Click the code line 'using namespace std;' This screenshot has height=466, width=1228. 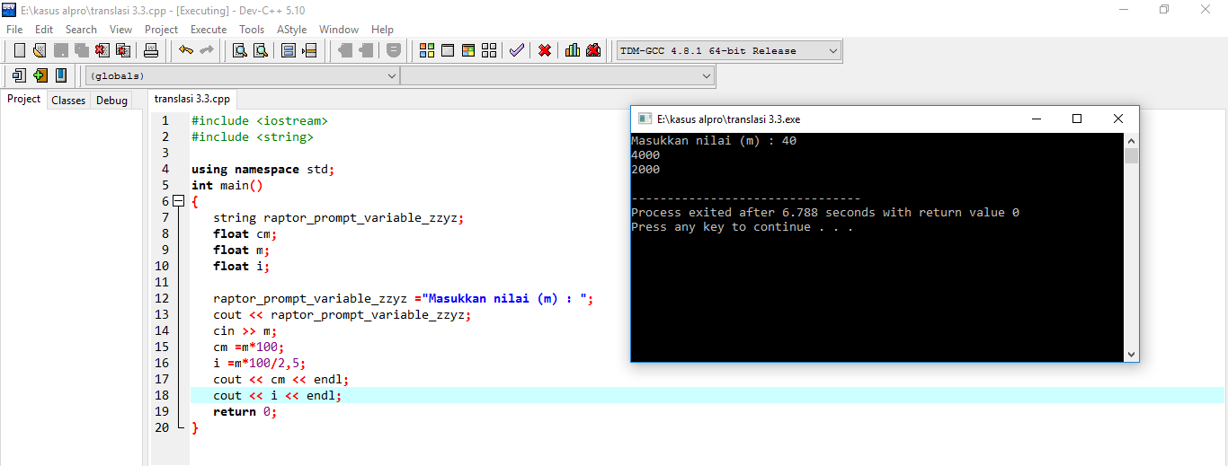coord(263,169)
